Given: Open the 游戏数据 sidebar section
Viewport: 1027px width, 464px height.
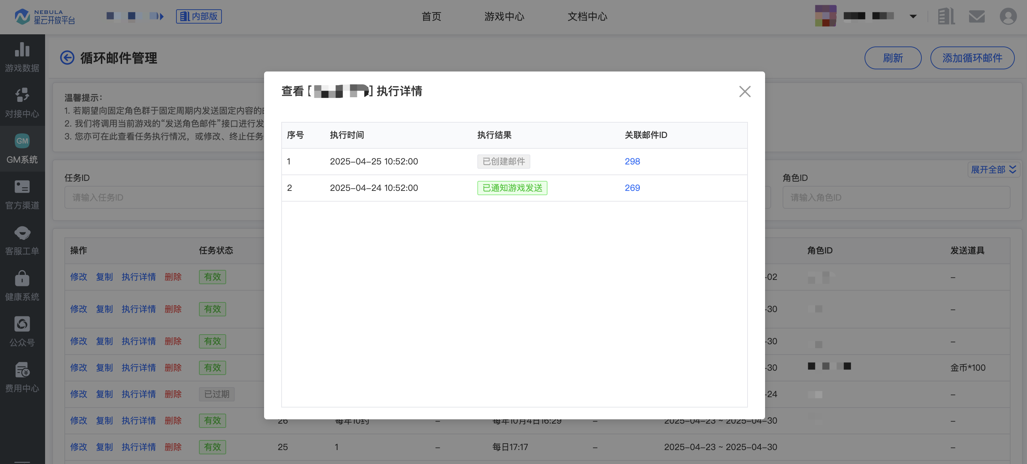Looking at the screenshot, I should coord(22,57).
